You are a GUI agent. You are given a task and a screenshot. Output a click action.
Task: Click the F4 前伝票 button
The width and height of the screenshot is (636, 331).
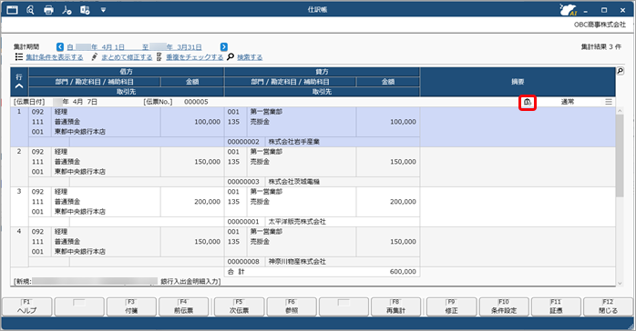pyautogui.click(x=184, y=306)
